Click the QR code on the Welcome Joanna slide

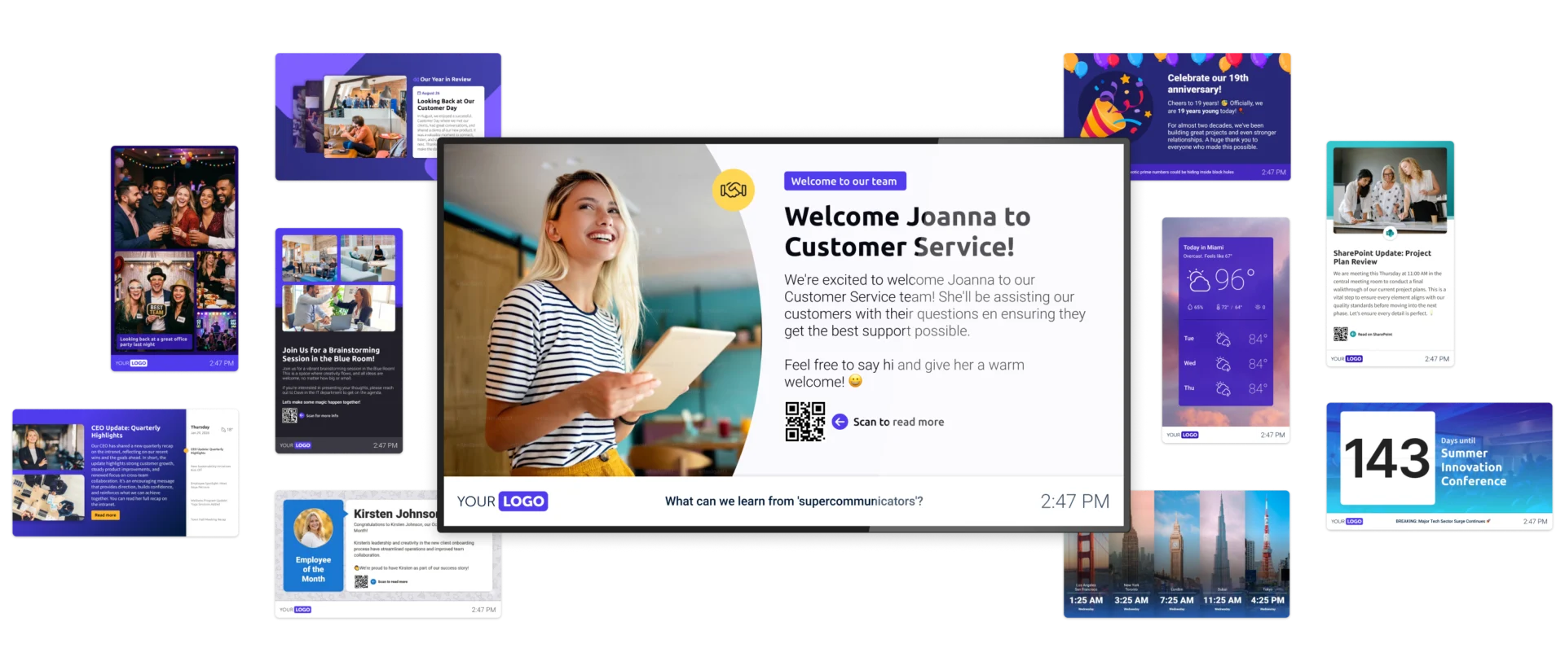point(805,422)
